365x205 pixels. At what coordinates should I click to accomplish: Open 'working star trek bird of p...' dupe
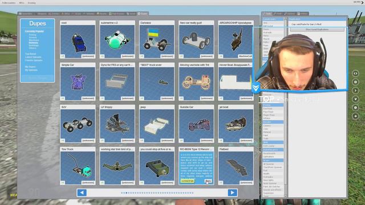pos(117,166)
